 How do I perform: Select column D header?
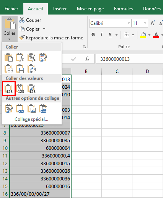(x=148, y=71)
